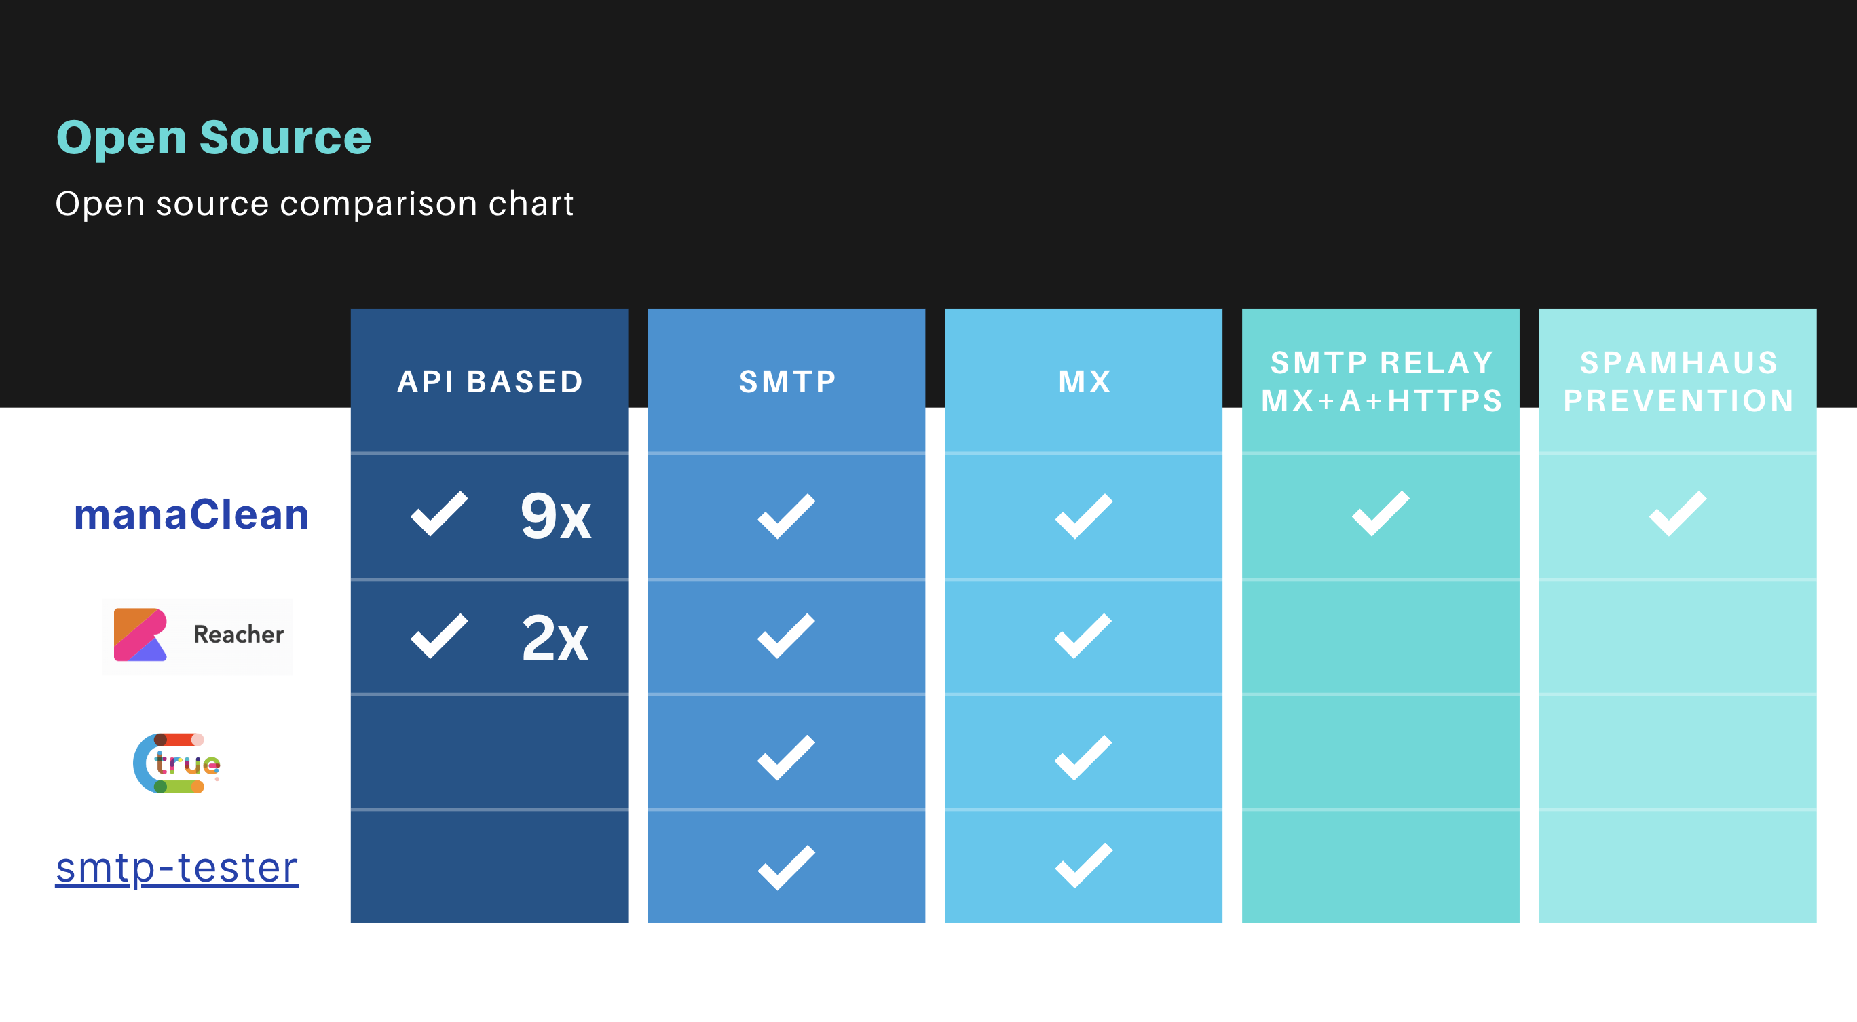Click the manaClean brand name
Image resolution: width=1857 pixels, height=1022 pixels.
pos(192,514)
